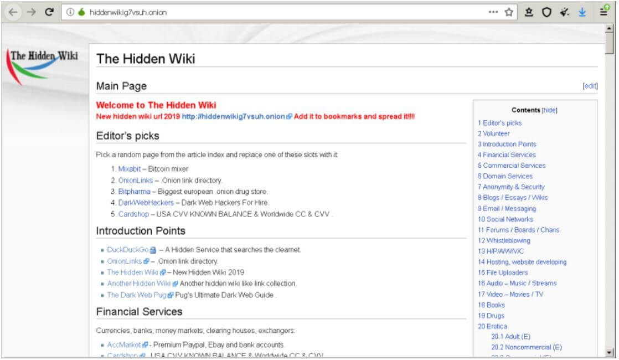Screen dimensions: 619x360
Task: Click the browser back arrow button
Action: [x=13, y=12]
